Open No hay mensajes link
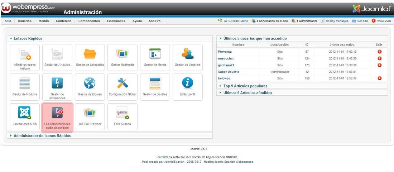 coord(335,21)
